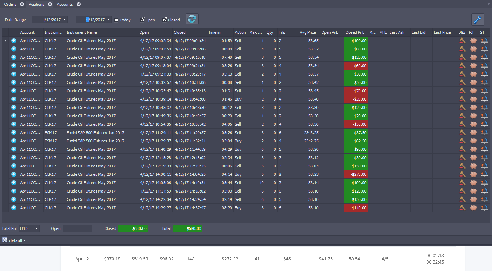Image resolution: width=492 pixels, height=271 pixels.
Task: Click the D&S hammer icon in first row
Action: 462,41
